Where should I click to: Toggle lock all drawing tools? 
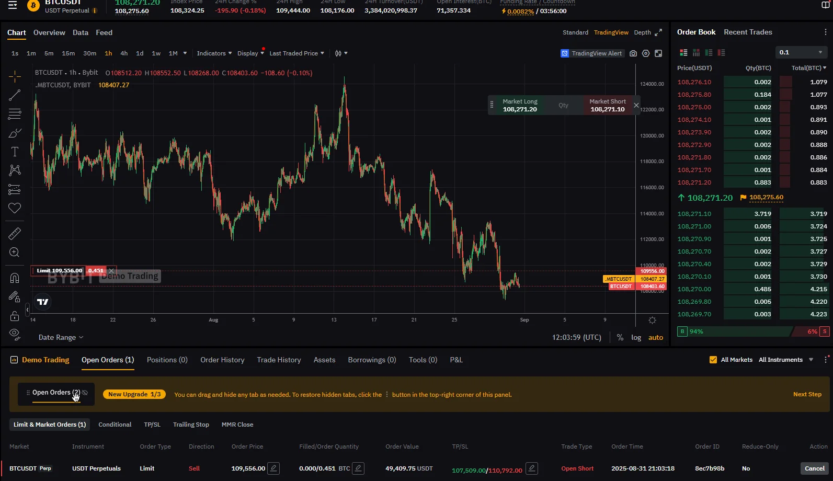[15, 316]
